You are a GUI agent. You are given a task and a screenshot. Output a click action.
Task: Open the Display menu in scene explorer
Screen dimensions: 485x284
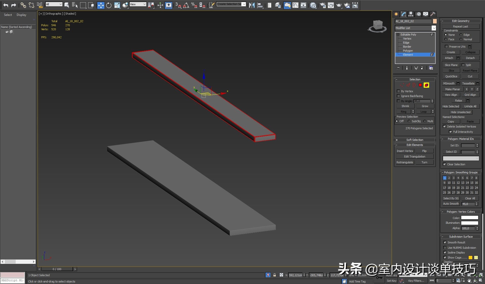21,15
